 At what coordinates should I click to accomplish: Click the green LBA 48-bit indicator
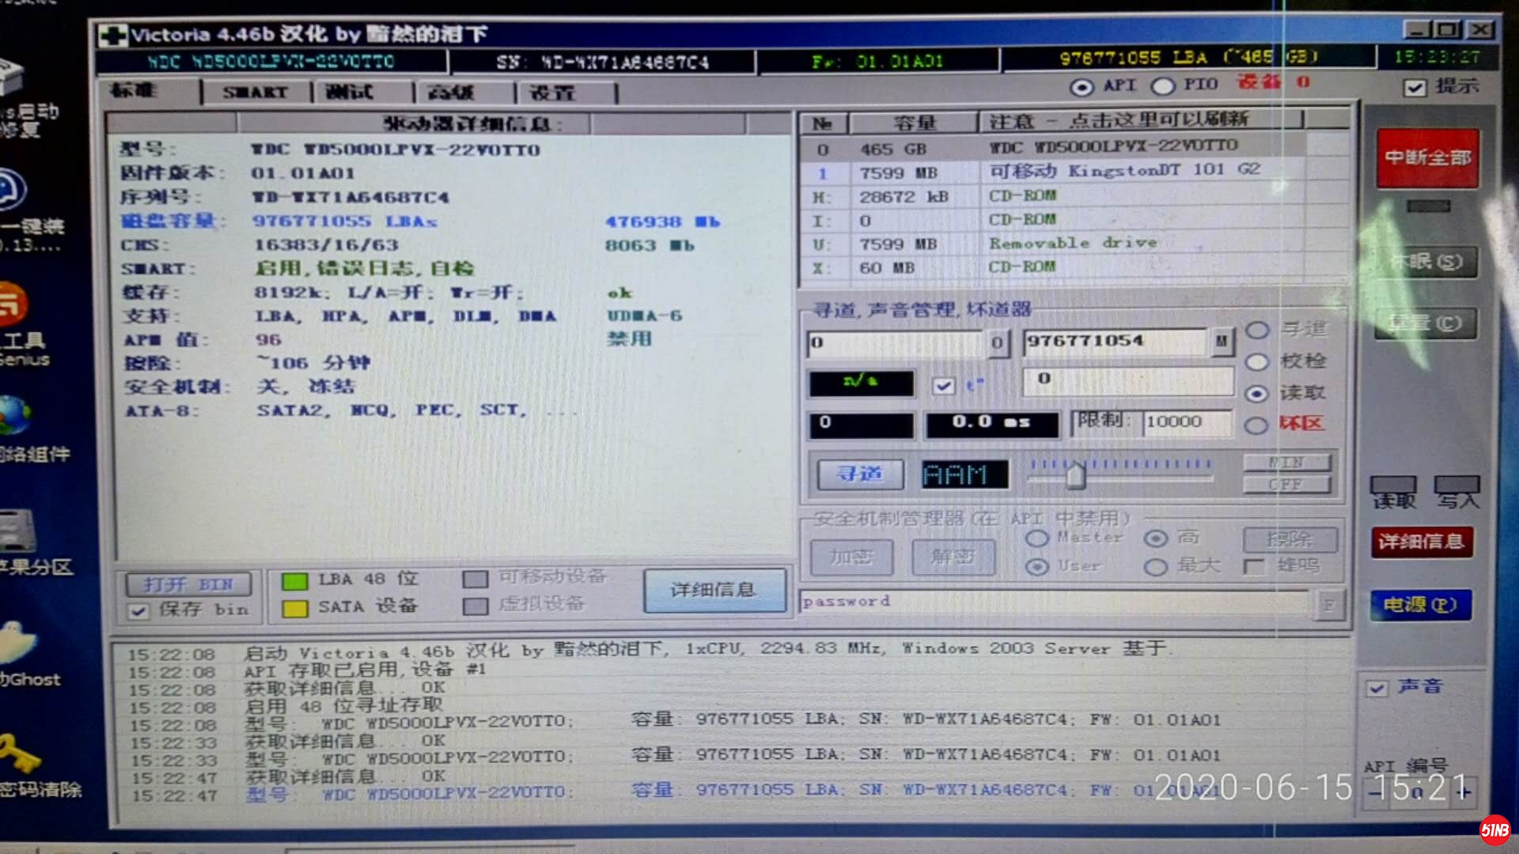294,581
